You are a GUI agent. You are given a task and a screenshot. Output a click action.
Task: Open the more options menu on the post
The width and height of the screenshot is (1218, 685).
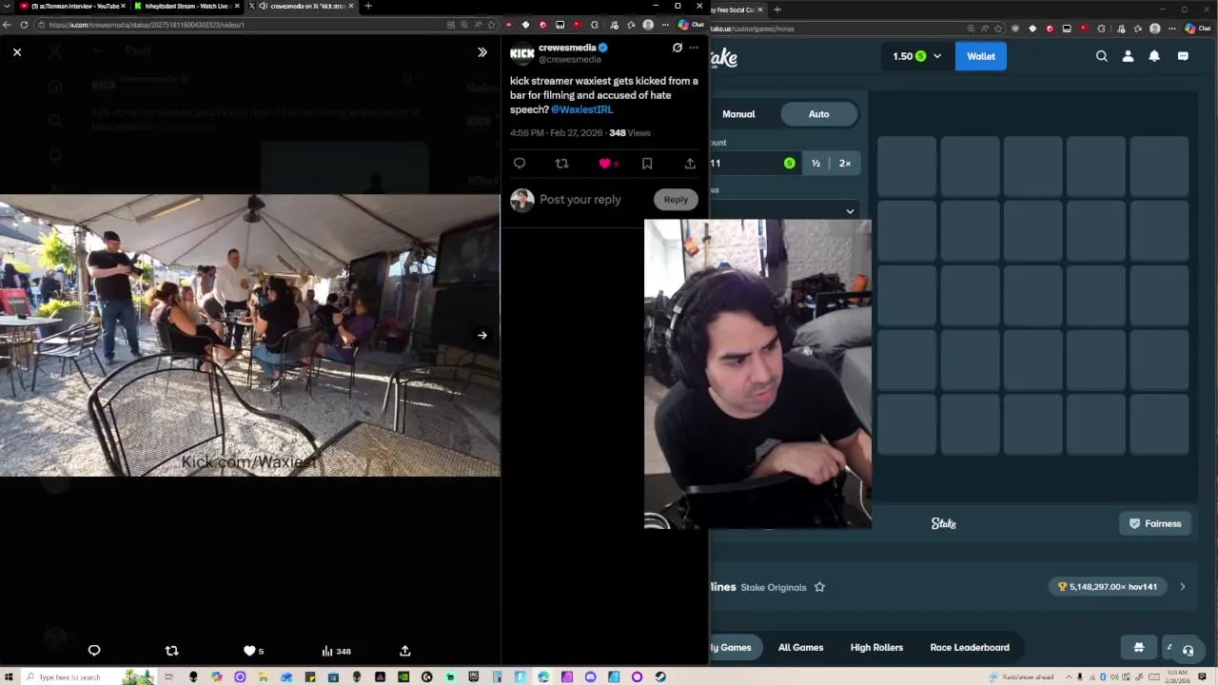click(694, 48)
